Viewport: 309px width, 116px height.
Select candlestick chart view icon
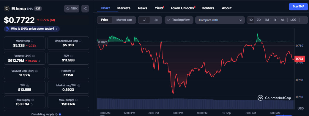(156, 20)
